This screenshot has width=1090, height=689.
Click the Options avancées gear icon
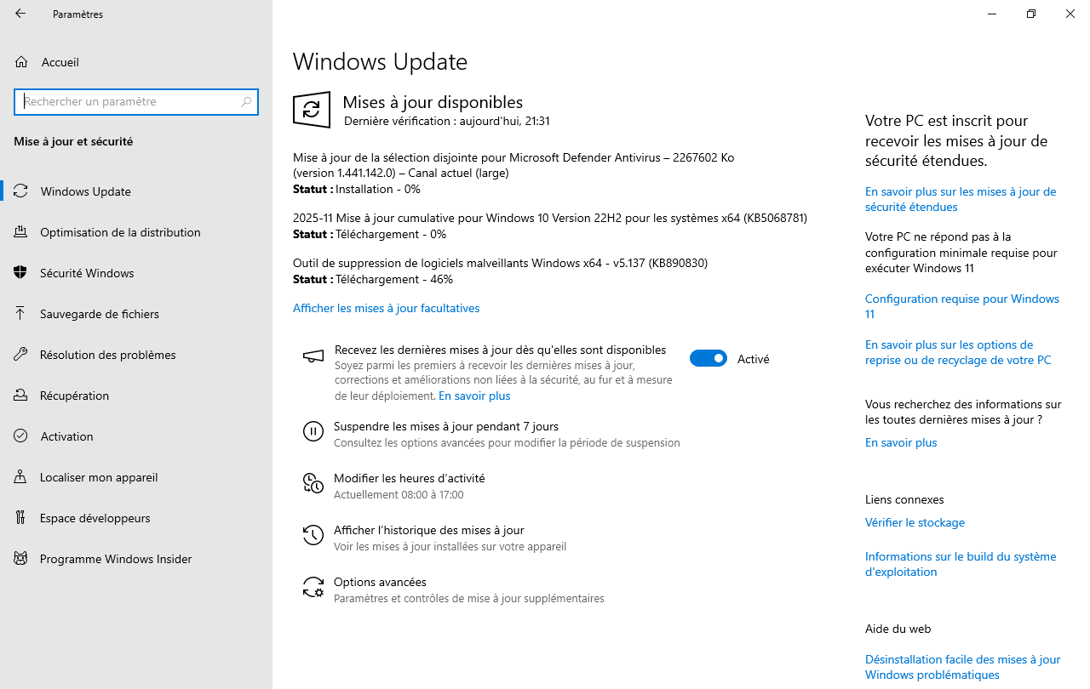pyautogui.click(x=313, y=588)
